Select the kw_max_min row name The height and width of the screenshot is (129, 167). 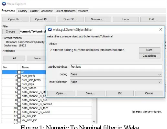pos(29,120)
